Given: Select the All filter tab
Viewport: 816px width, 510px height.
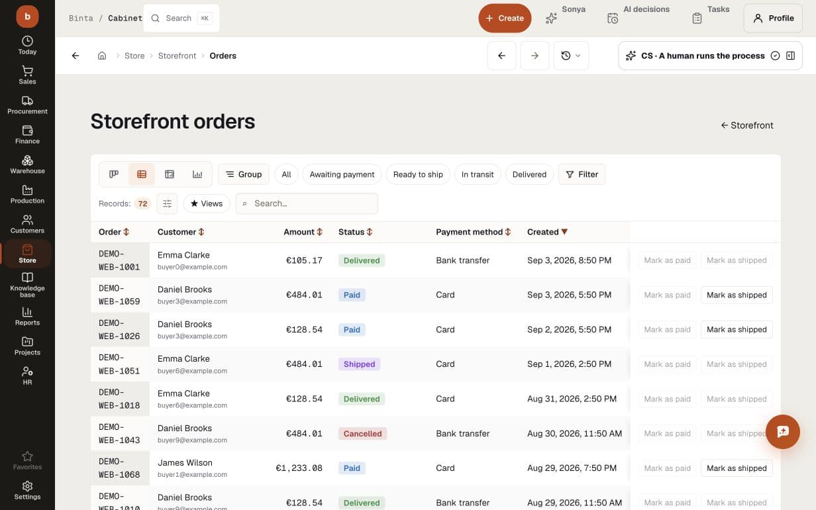Looking at the screenshot, I should click(286, 174).
